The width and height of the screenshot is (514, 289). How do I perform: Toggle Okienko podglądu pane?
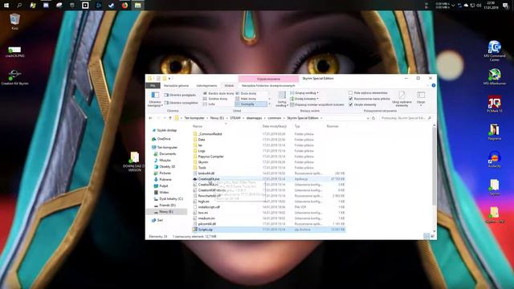pos(180,95)
